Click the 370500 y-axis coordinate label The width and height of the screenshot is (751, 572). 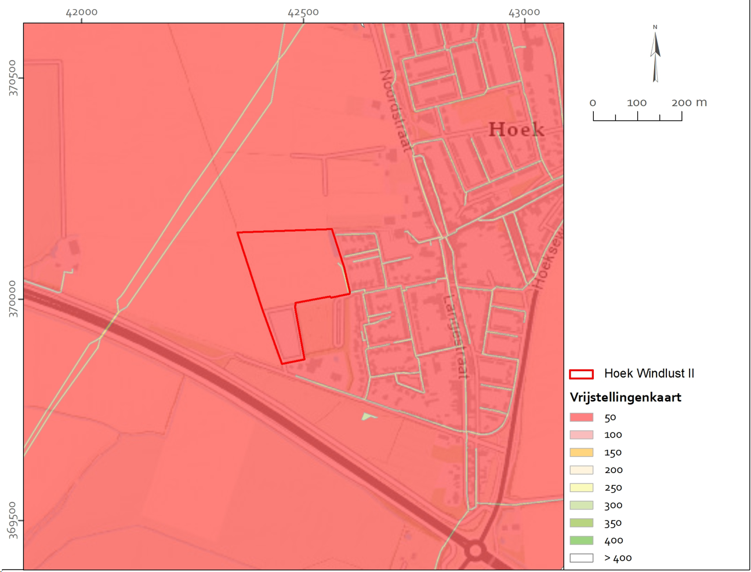[x=13, y=78]
